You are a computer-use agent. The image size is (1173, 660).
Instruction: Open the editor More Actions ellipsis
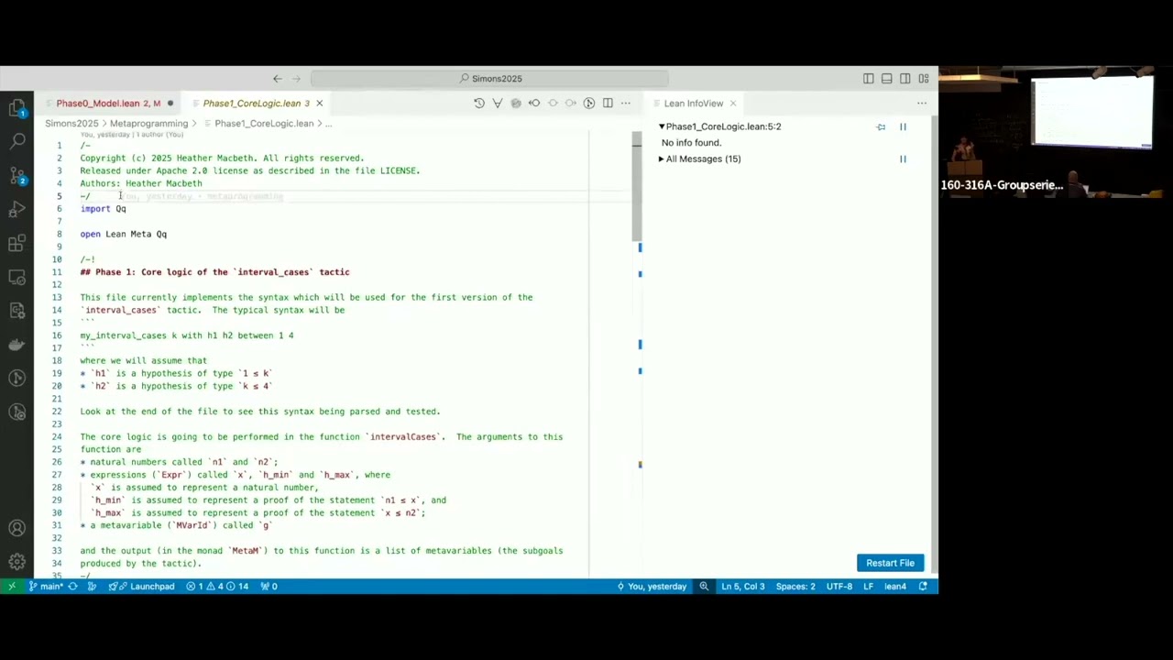(626, 104)
